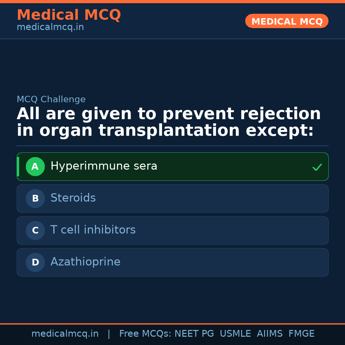Pick the "T cell inhibitors" answer text
Viewport: 345px width, 345px height.
[93, 230]
